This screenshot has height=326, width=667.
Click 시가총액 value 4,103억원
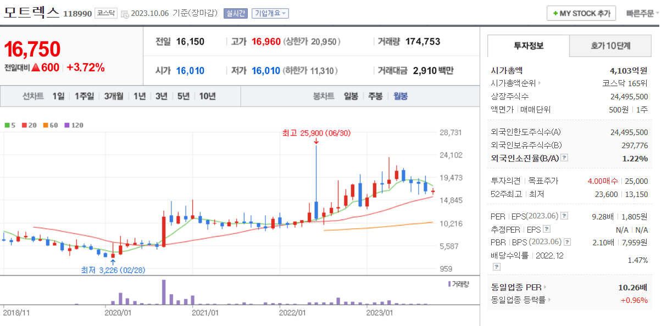pyautogui.click(x=629, y=70)
